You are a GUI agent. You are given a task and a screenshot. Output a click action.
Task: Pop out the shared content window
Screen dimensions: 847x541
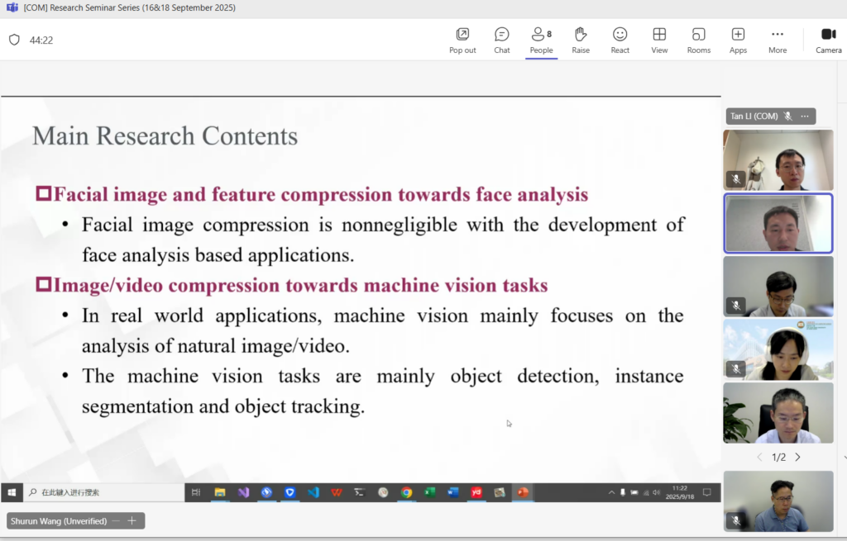tap(462, 40)
